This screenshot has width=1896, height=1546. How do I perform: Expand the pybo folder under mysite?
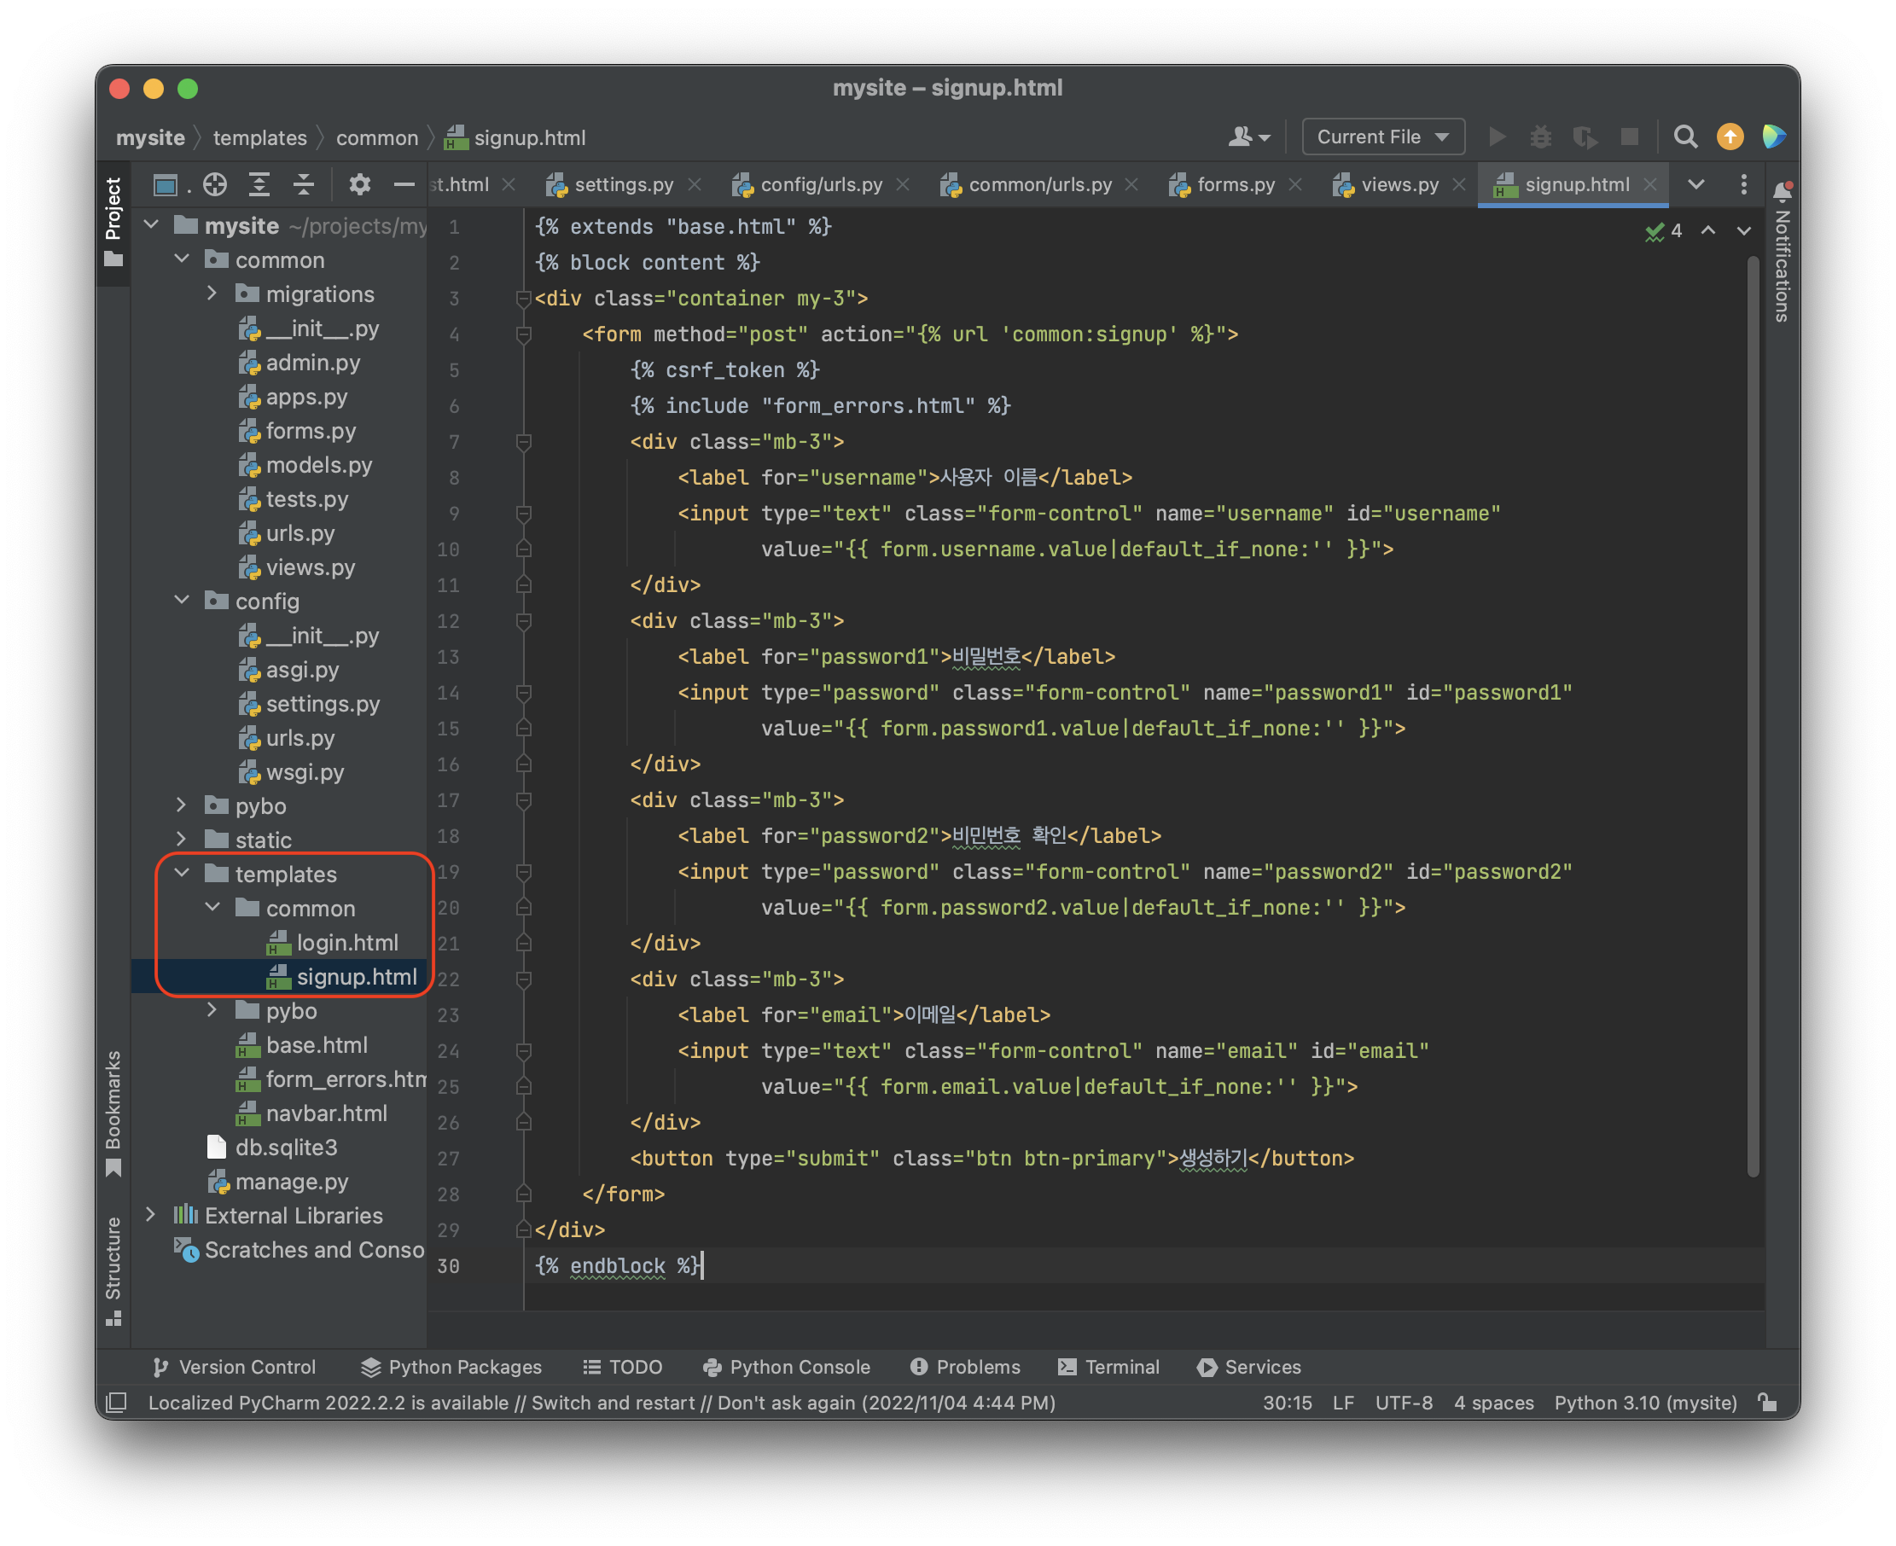pyautogui.click(x=182, y=805)
